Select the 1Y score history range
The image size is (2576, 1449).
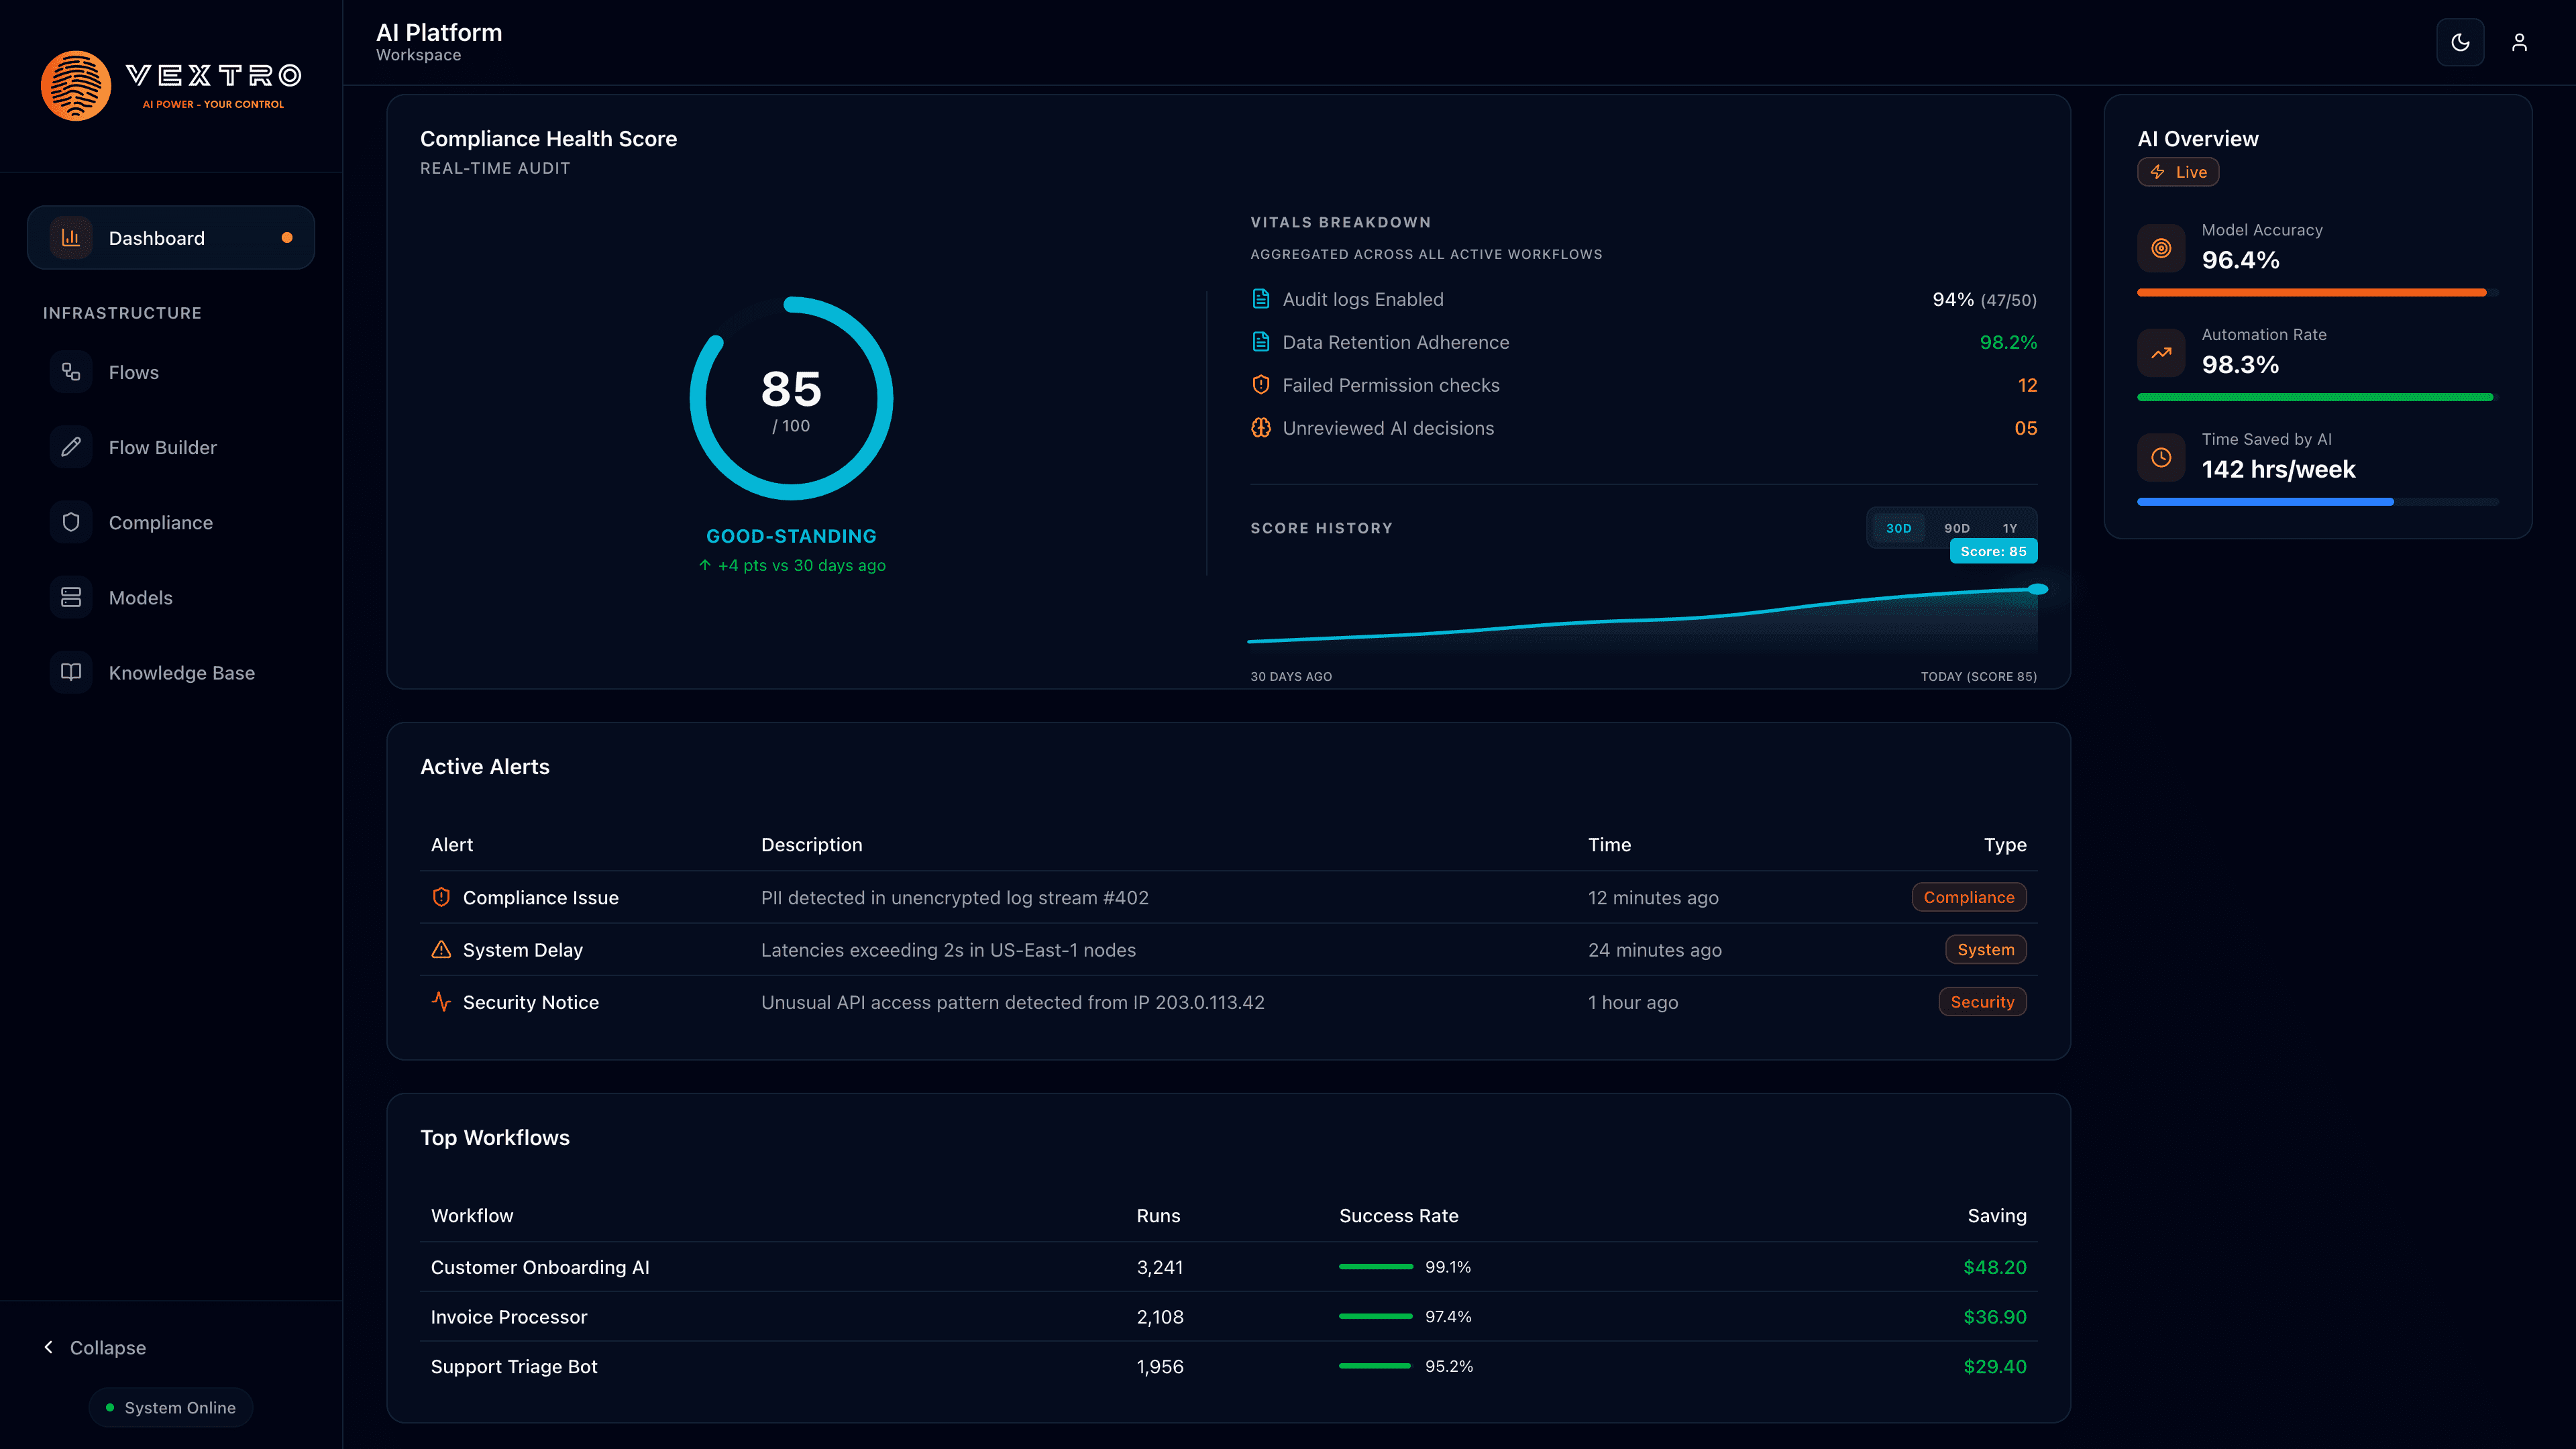[2010, 528]
